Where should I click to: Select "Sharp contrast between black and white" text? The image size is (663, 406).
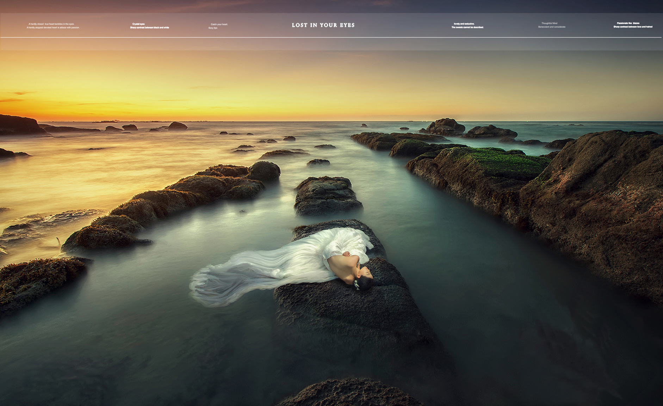(149, 27)
